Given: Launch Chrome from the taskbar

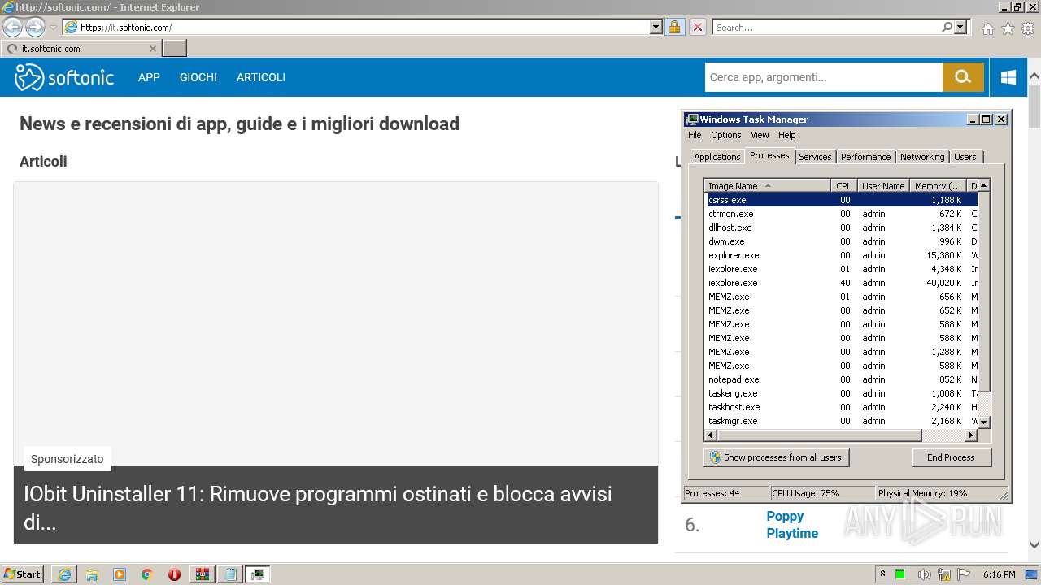Looking at the screenshot, I should pos(147,574).
